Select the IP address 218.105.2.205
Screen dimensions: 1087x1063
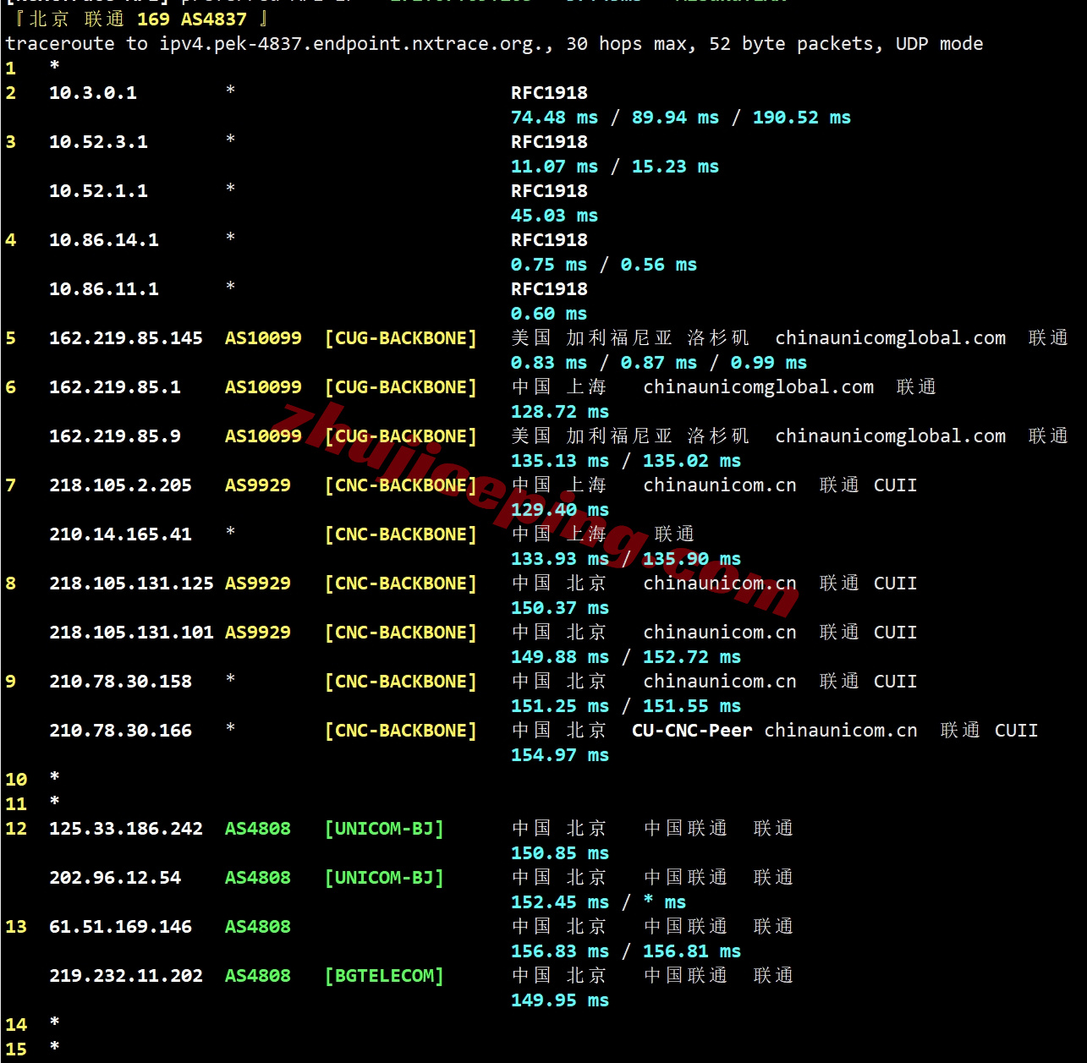pyautogui.click(x=120, y=485)
